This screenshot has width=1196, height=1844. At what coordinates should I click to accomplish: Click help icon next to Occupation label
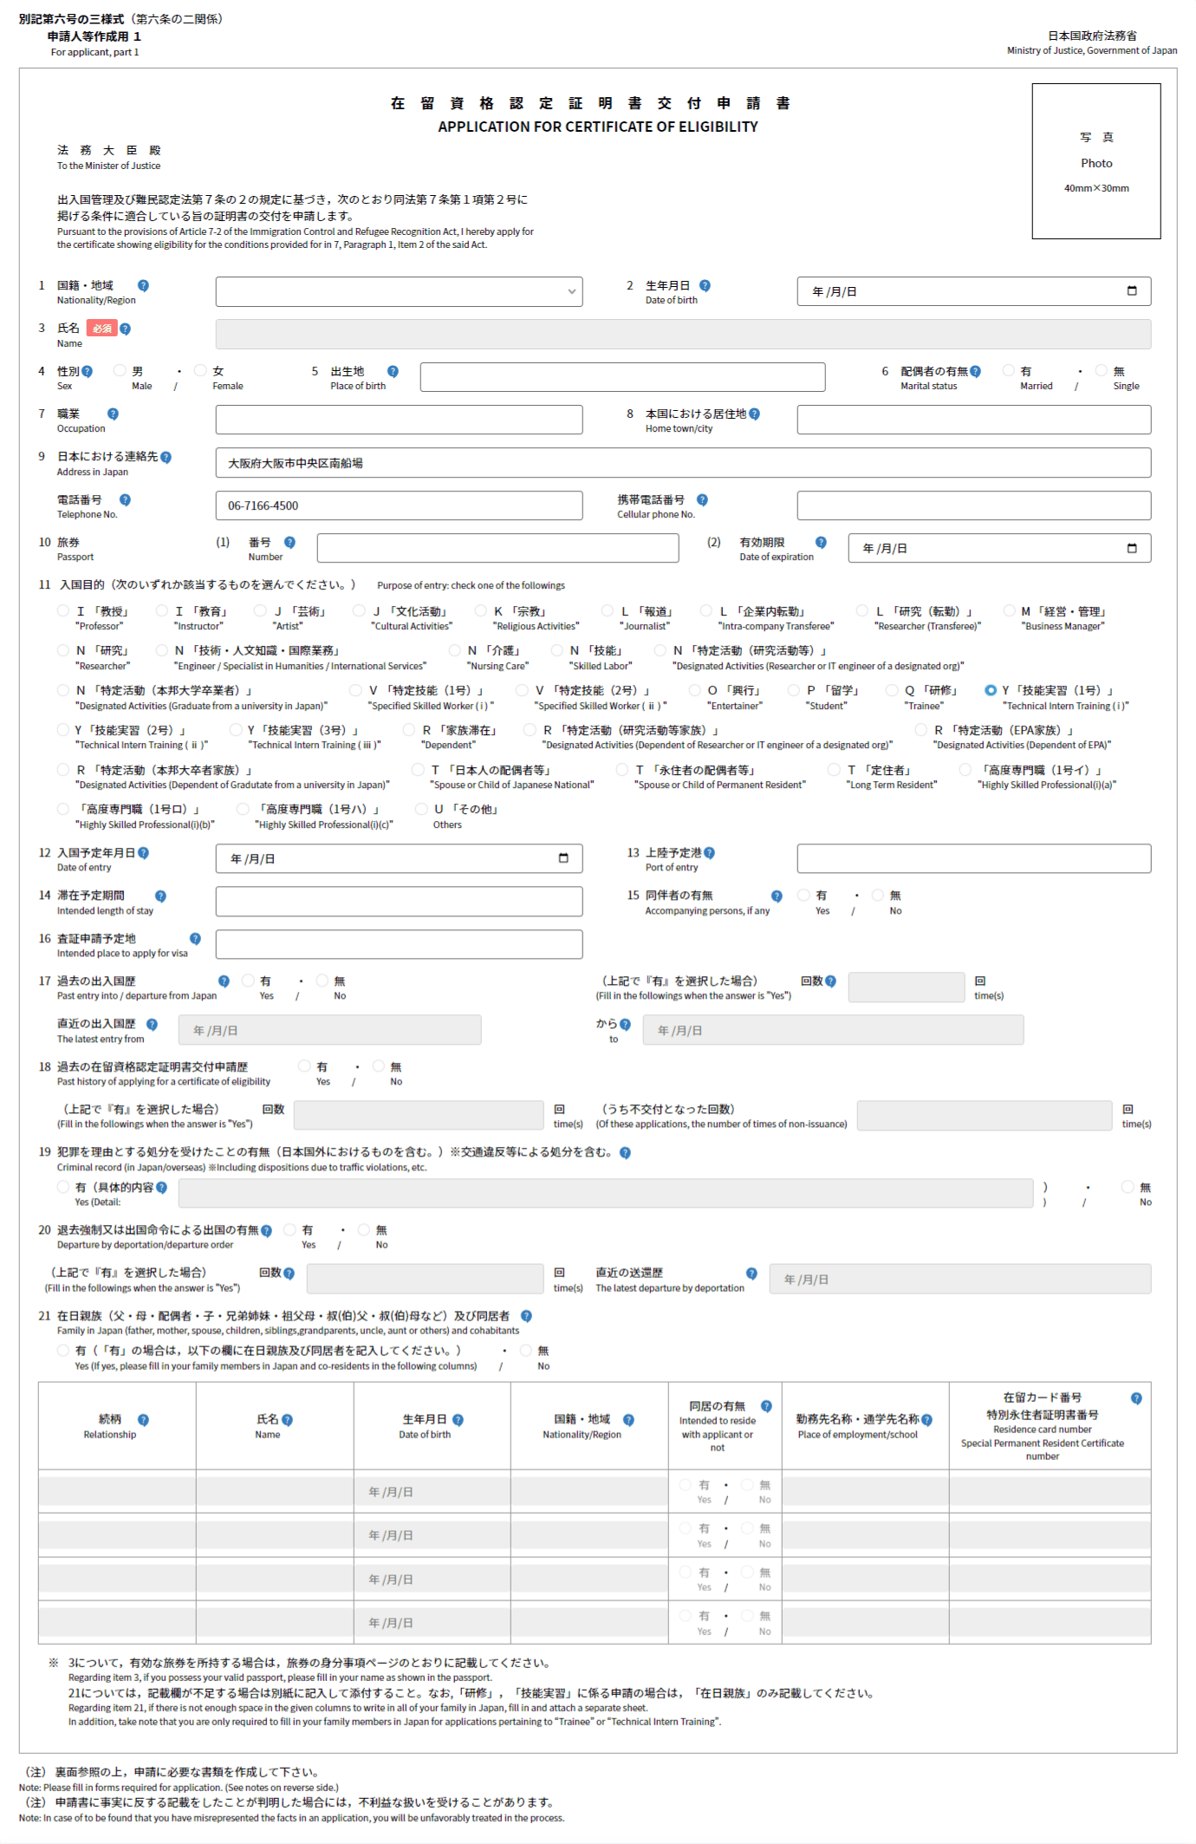pyautogui.click(x=113, y=414)
